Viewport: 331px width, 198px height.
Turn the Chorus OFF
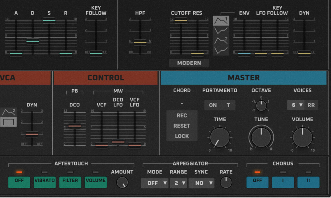[x=257, y=182]
